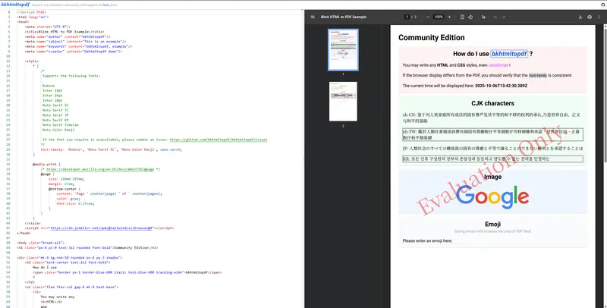The image size is (607, 308).
Task: Click the fit to page icon
Action: point(464,16)
